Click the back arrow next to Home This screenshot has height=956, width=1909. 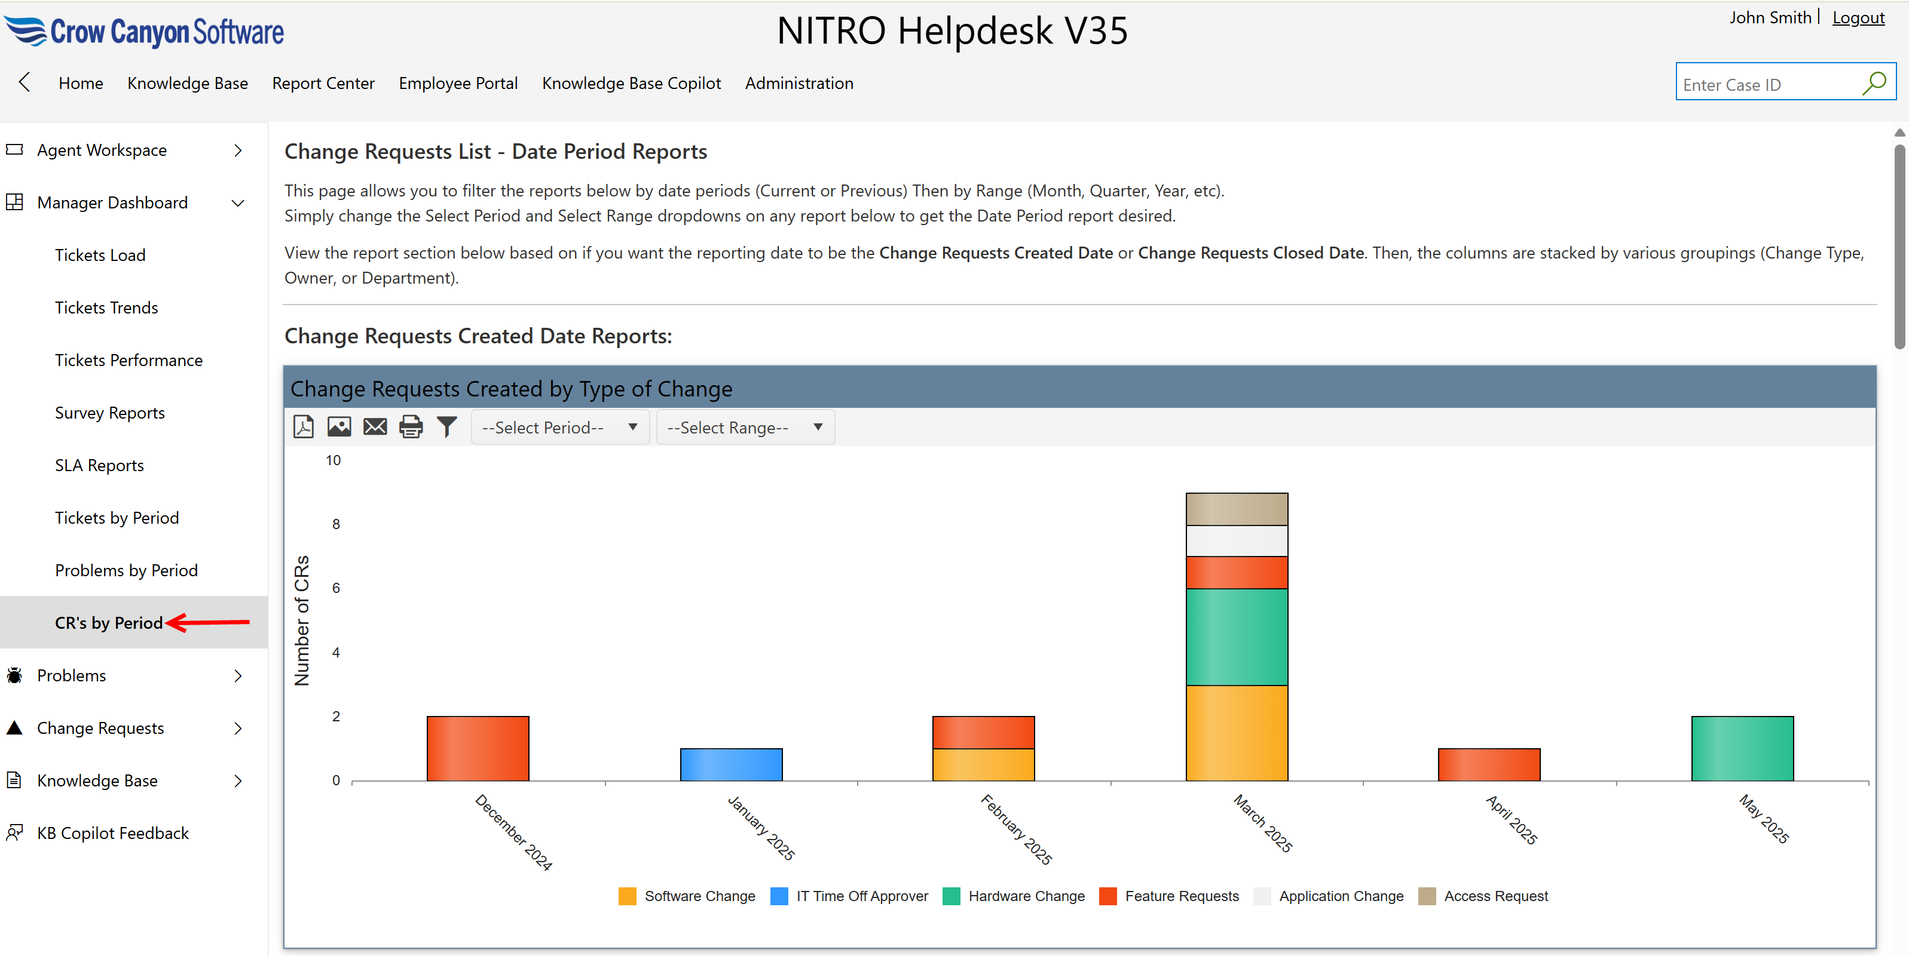pyautogui.click(x=24, y=82)
